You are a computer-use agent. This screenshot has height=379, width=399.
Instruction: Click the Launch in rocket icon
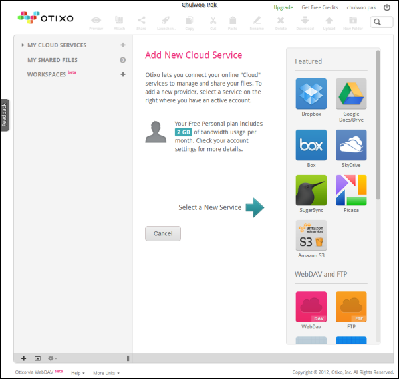click(166, 20)
